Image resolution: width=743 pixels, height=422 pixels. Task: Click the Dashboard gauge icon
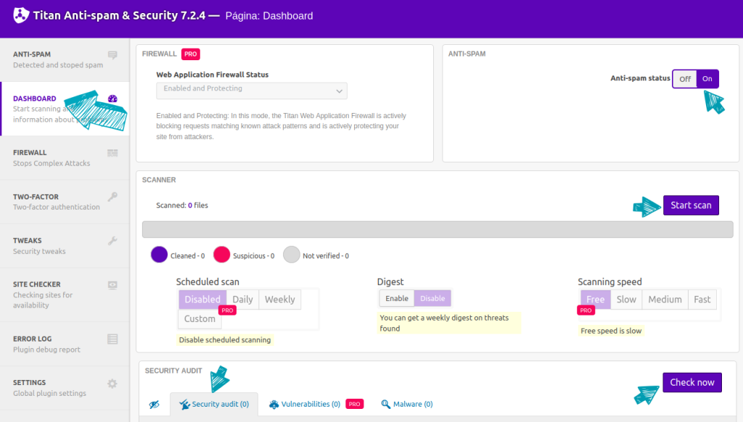(x=112, y=99)
